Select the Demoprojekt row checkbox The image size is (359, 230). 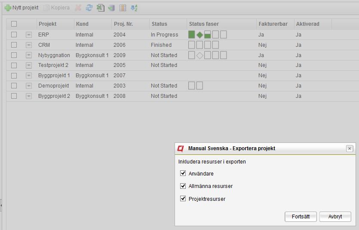pos(14,86)
